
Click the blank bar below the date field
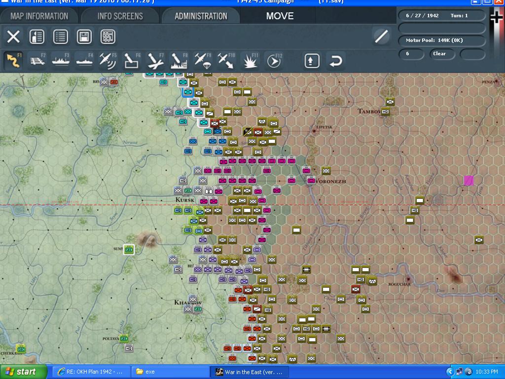tap(441, 28)
